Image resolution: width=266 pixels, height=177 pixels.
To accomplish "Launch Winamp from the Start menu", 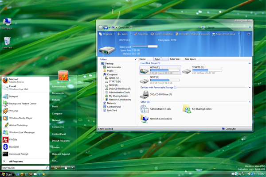I will [x=25, y=111].
